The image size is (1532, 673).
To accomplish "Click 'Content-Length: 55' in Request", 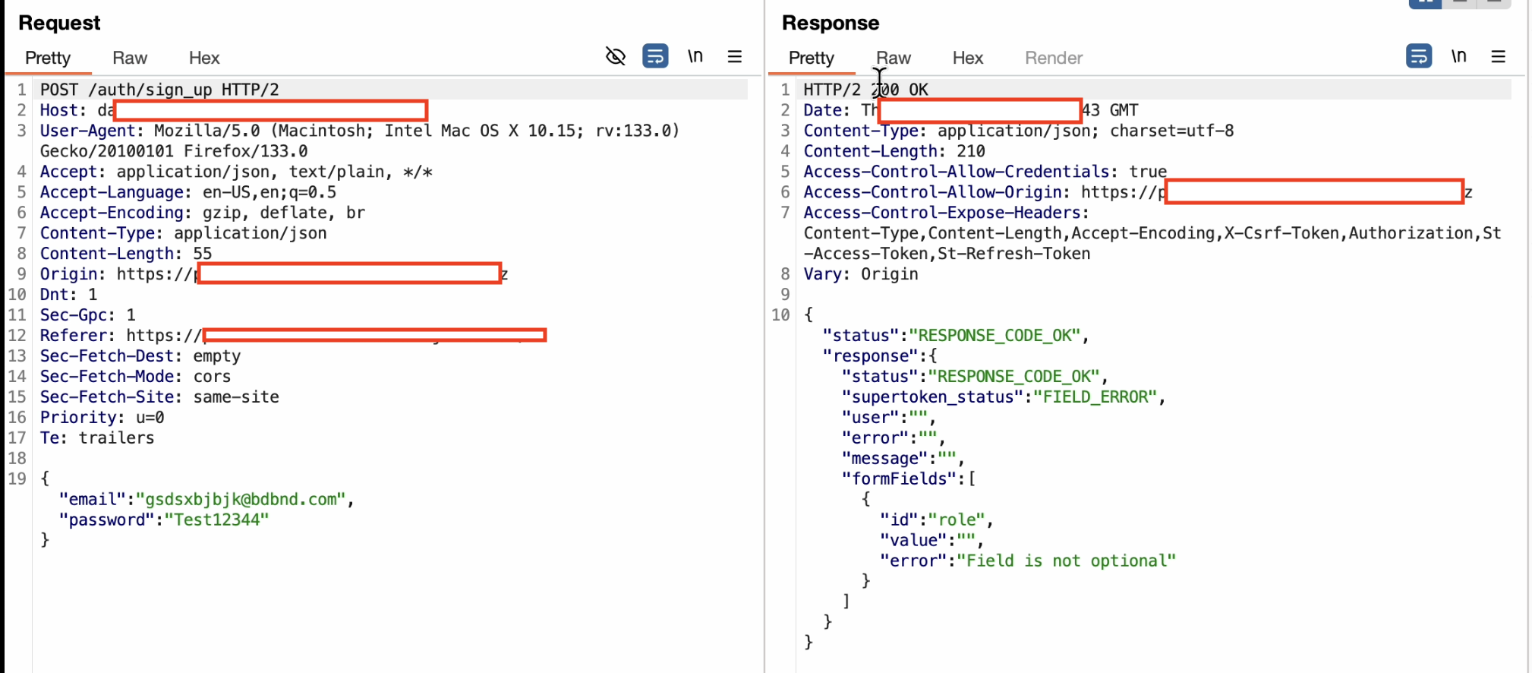I will (x=126, y=254).
